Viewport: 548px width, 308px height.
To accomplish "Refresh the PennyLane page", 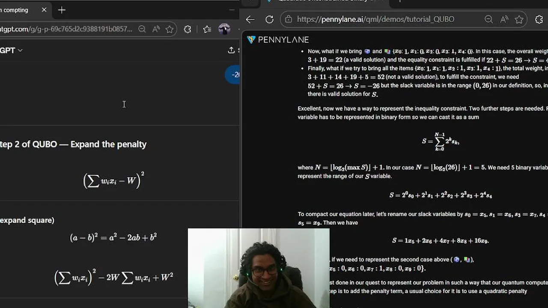I will pos(269,19).
